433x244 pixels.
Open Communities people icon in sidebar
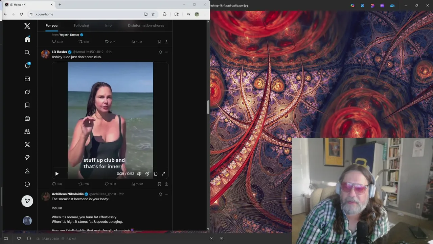pyautogui.click(x=27, y=131)
